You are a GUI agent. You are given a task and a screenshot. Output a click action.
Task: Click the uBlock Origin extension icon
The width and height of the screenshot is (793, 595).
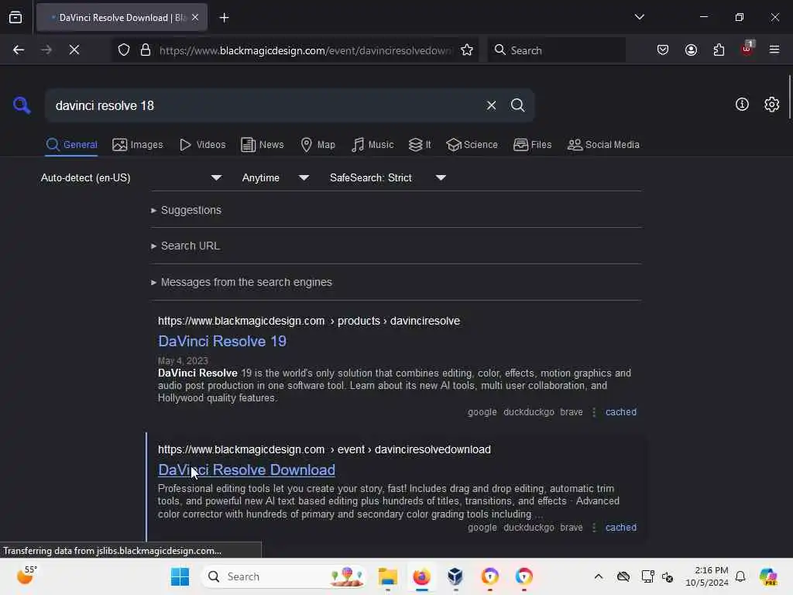pos(747,49)
